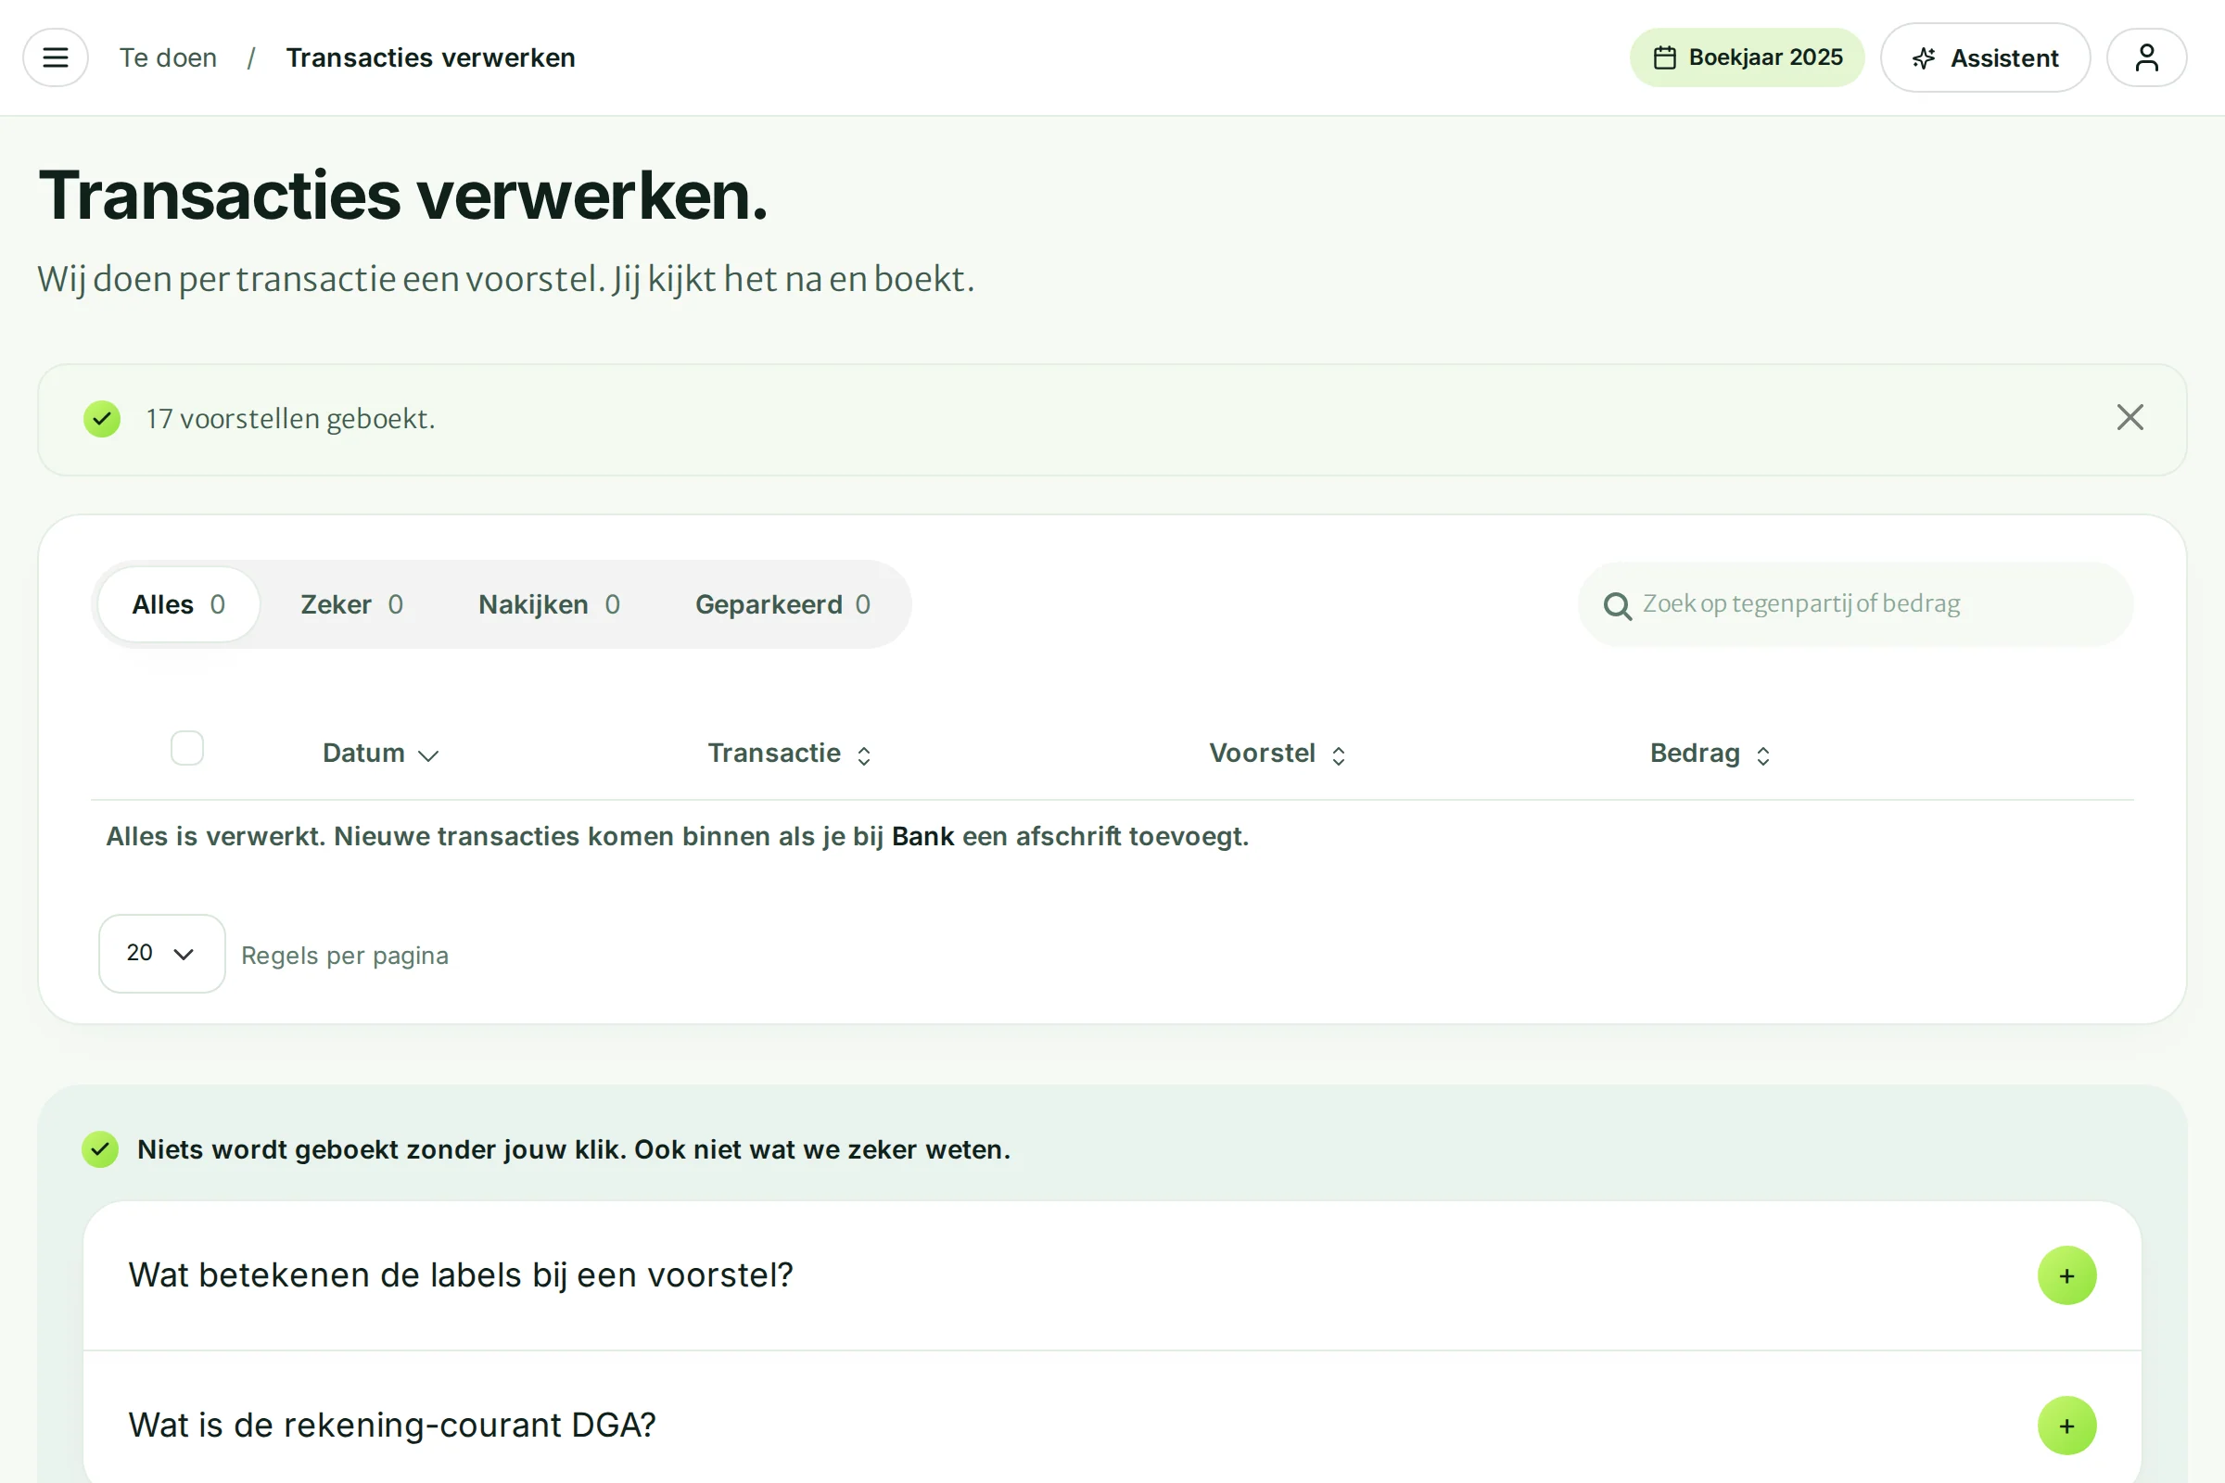Expand 'Wat betekenen de labels' plus icon
The image size is (2225, 1483).
tap(2066, 1275)
